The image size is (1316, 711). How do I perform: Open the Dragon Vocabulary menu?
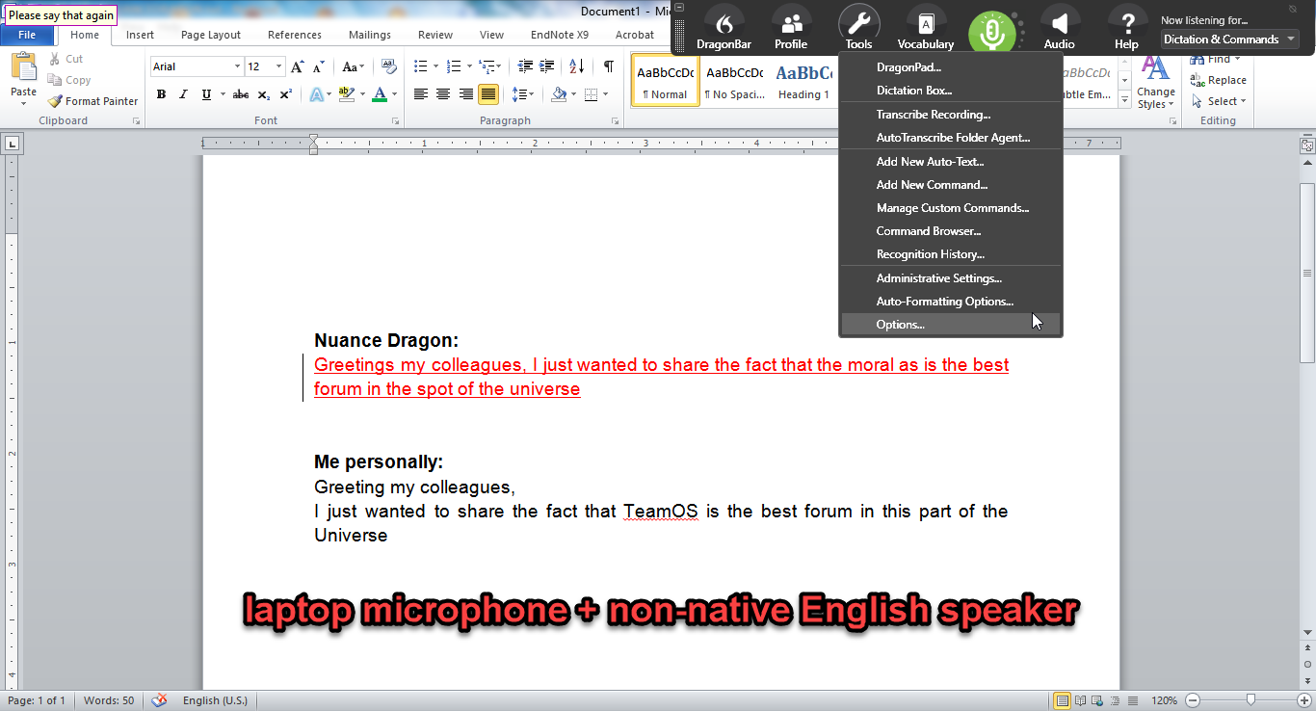(x=925, y=27)
